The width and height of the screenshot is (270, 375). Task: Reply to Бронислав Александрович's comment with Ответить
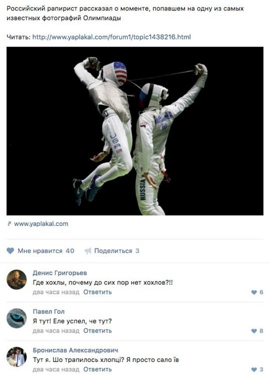coord(97,369)
